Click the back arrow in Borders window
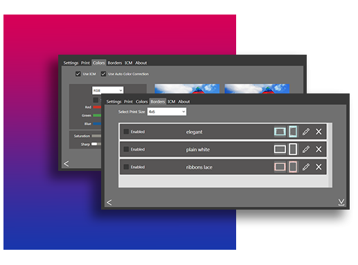 coord(109,203)
